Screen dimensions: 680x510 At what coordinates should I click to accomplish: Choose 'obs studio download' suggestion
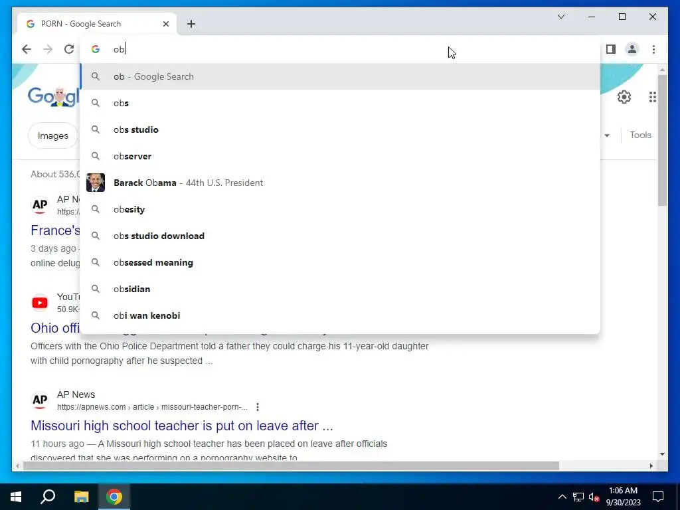[341, 236]
